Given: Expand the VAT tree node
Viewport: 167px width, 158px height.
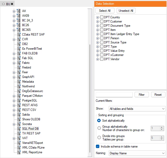Looking at the screenshot, I should pyautogui.click(x=14, y=138).
